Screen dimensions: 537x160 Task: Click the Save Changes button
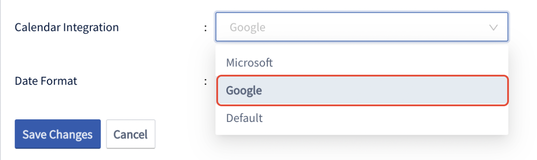point(58,134)
